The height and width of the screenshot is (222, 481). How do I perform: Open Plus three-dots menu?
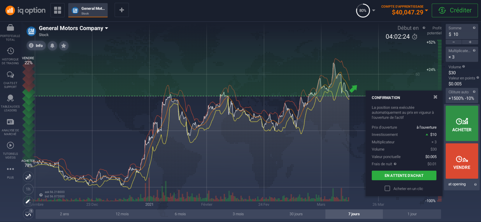coord(10,169)
